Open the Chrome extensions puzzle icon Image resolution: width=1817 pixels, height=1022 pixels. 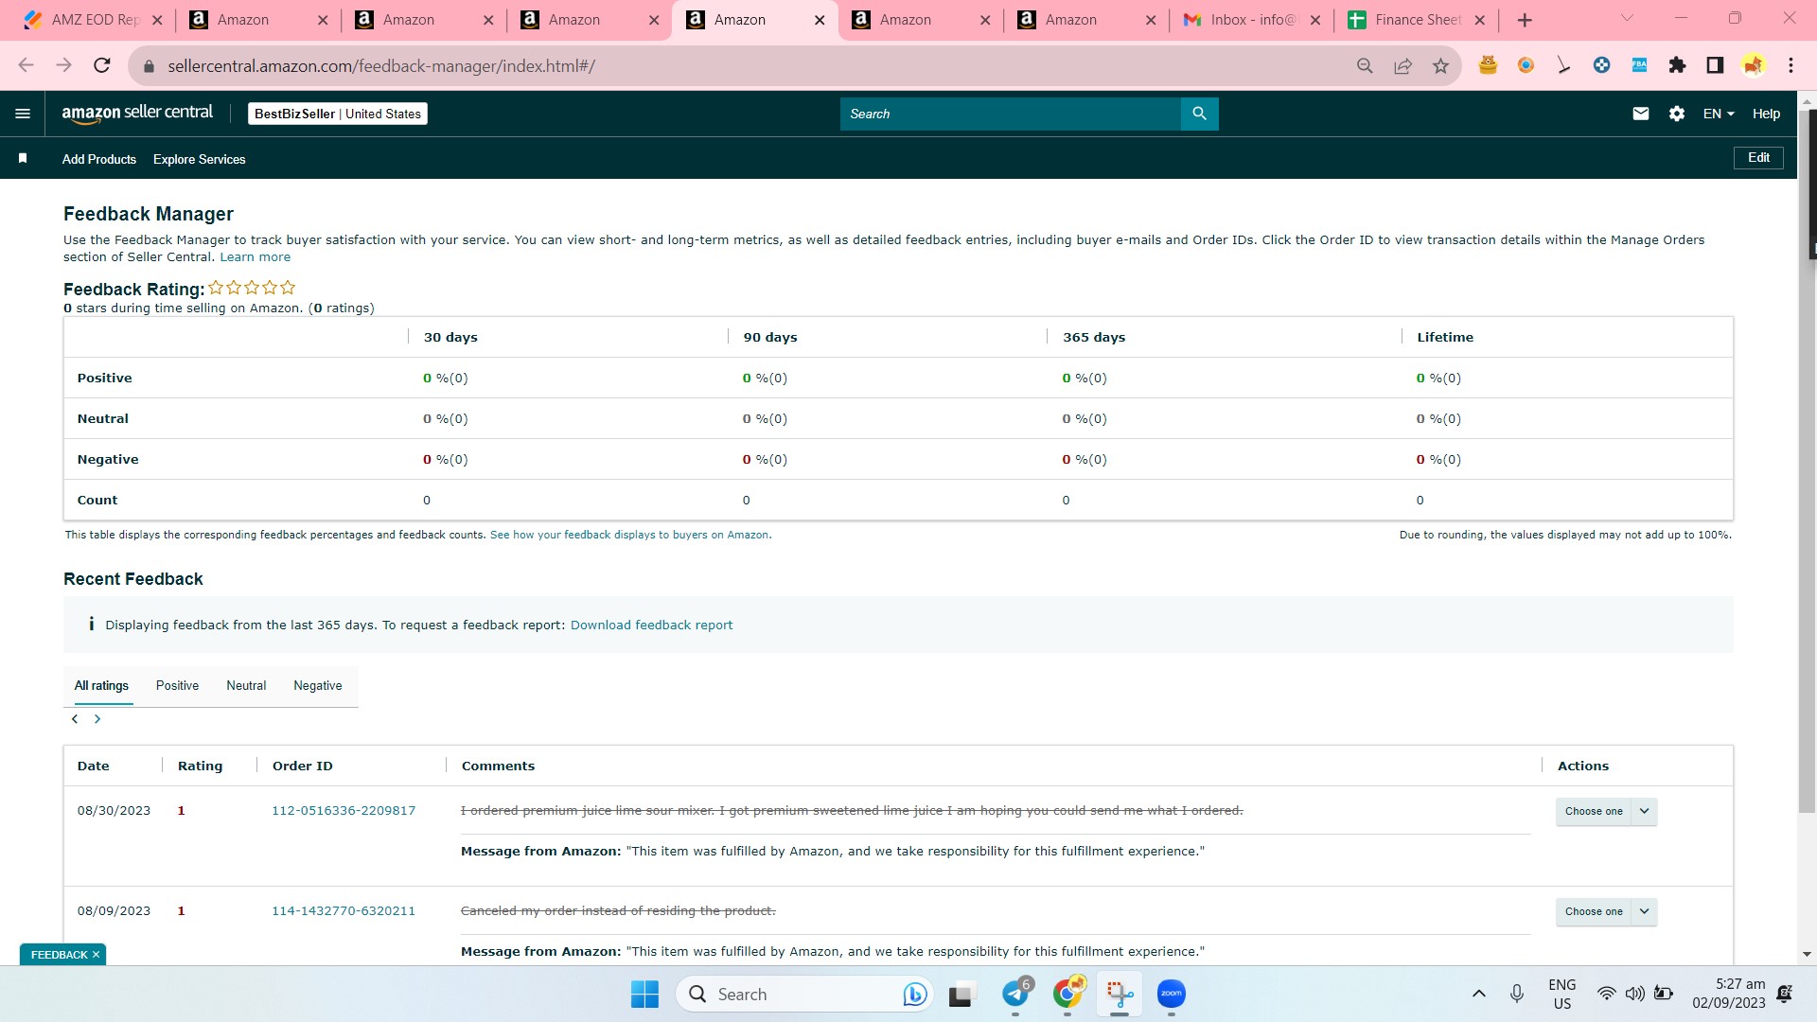(x=1677, y=65)
